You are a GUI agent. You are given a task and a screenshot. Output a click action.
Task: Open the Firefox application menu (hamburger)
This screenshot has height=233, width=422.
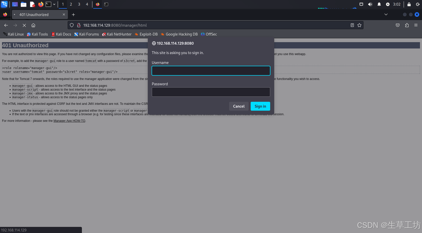tap(416, 25)
